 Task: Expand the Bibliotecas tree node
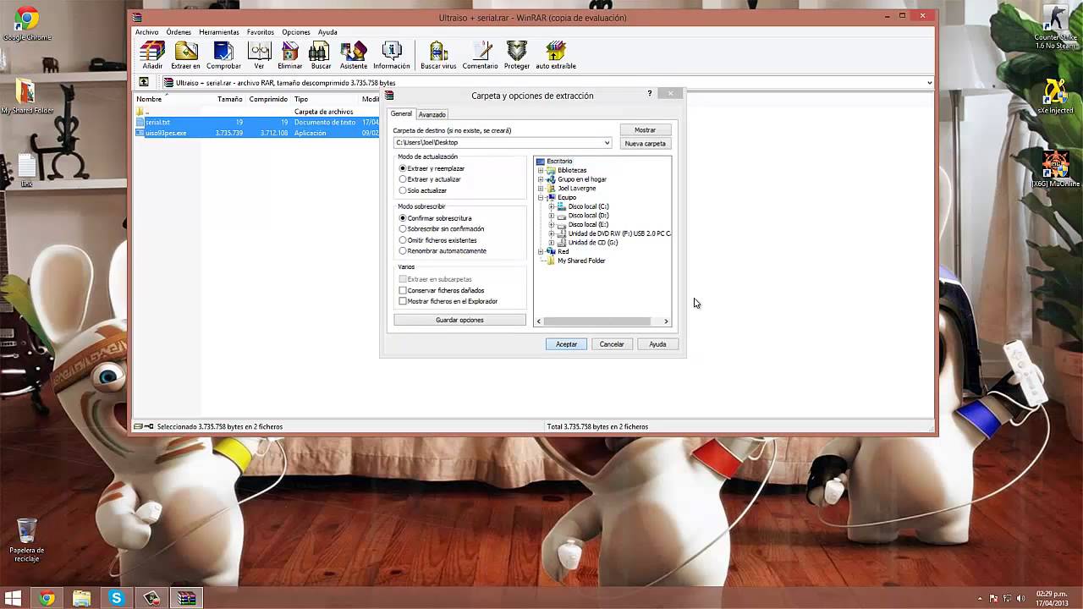point(541,170)
